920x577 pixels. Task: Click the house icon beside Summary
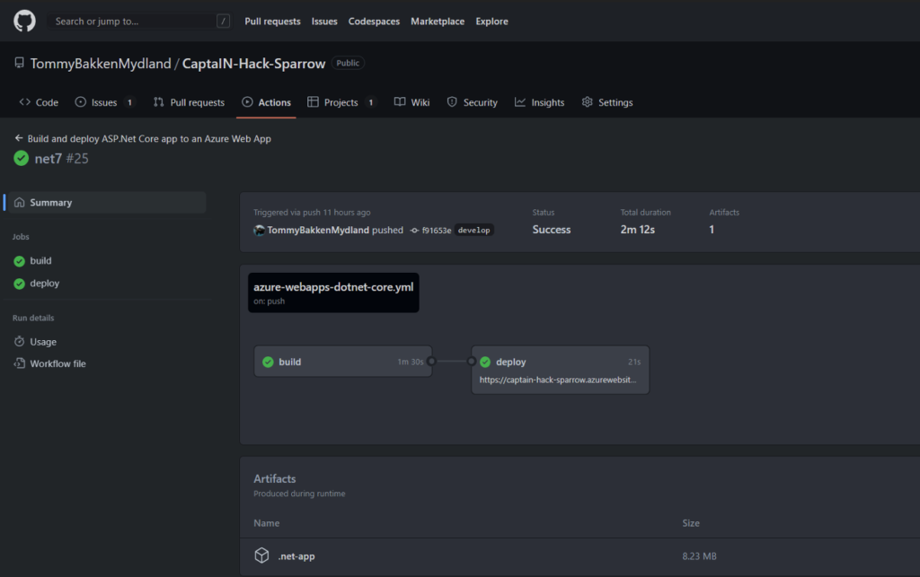click(x=20, y=202)
